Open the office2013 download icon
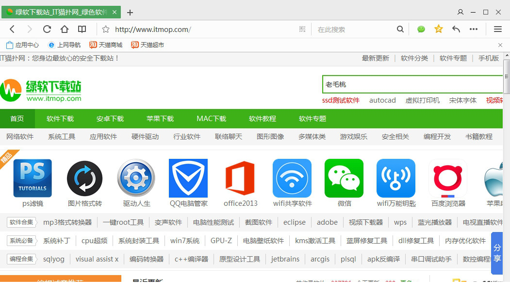Image resolution: width=510 pixels, height=293 pixels. coord(240,178)
